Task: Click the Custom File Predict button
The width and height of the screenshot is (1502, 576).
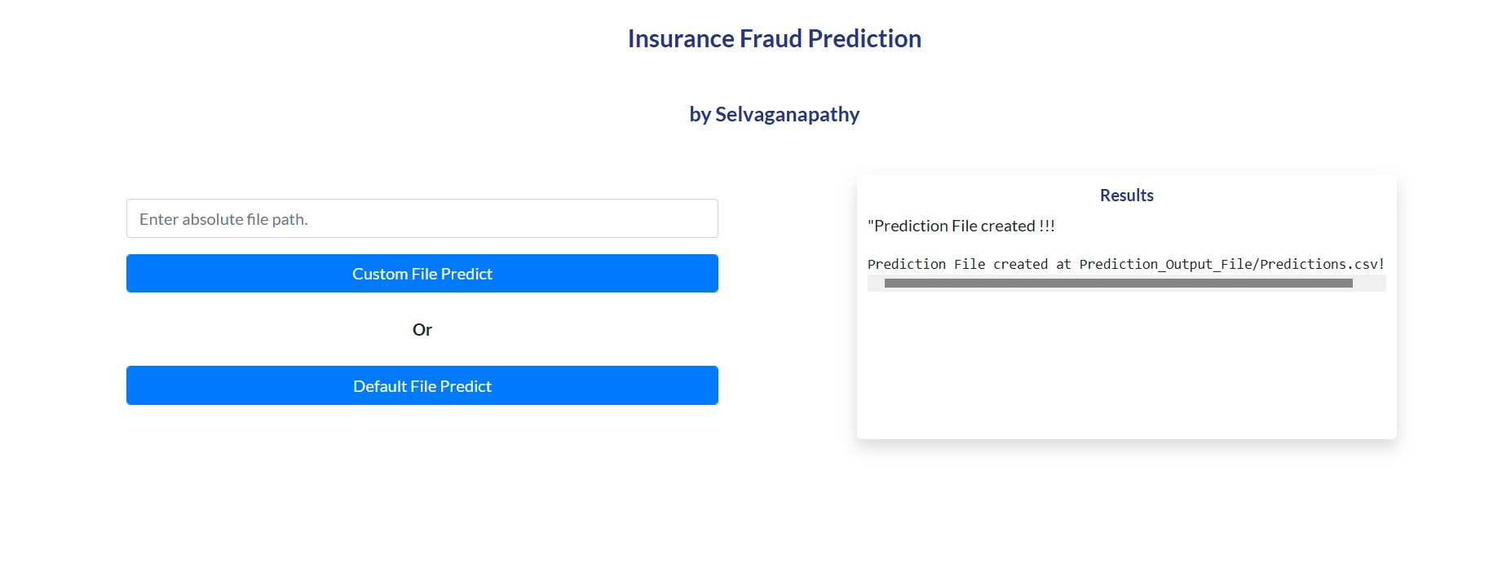Action: (422, 274)
